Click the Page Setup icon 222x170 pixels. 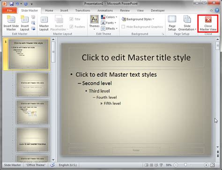pos(172,23)
